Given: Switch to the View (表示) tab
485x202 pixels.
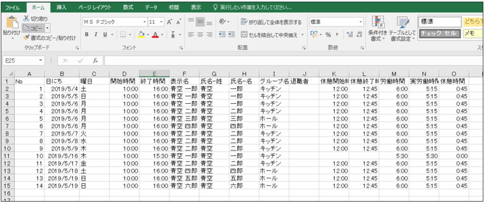Looking at the screenshot, I should [196, 8].
